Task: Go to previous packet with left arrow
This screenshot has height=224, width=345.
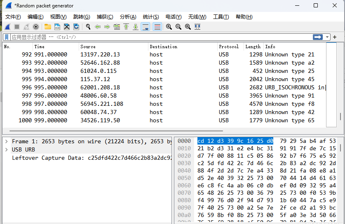Action: pos(98,27)
